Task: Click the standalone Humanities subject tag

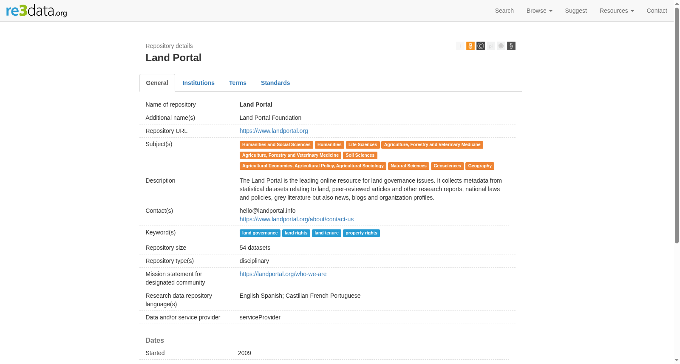Action: click(329, 145)
